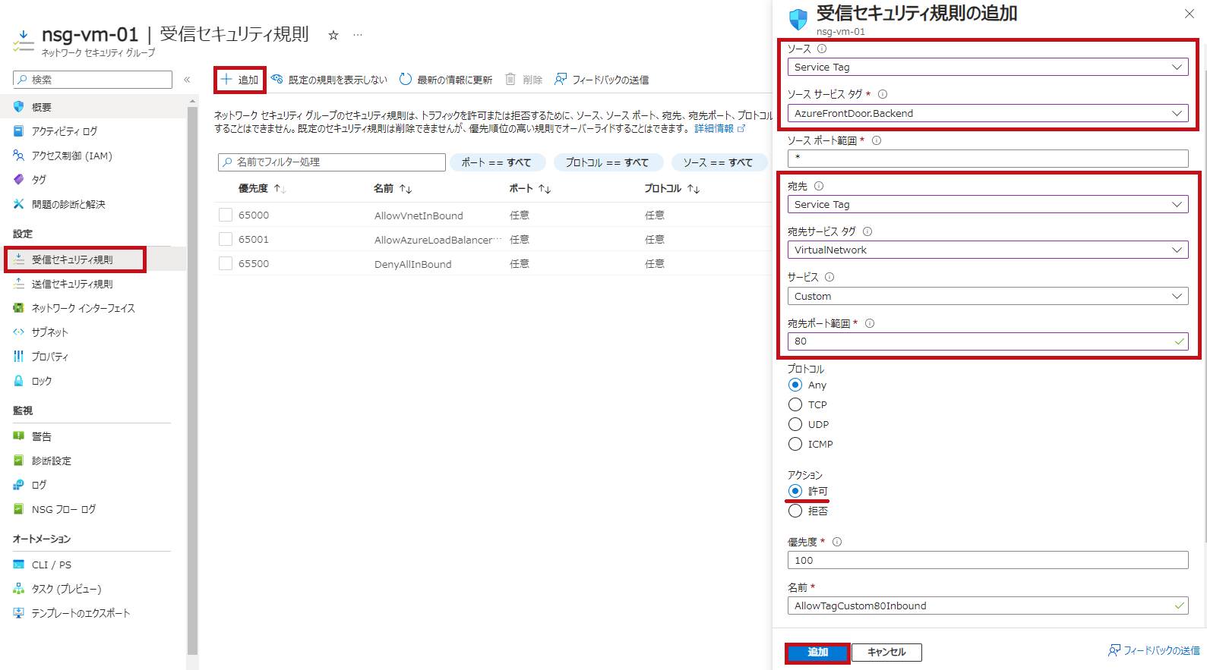
Task: Open the ソース Service Tag dropdown
Action: [987, 67]
